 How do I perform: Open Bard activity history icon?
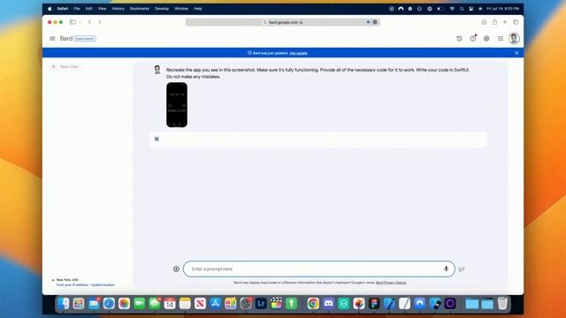(x=459, y=38)
